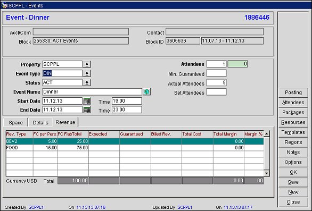The width and height of the screenshot is (312, 211).
Task: Click the Min. Guaranteed field
Action: pyautogui.click(x=217, y=73)
